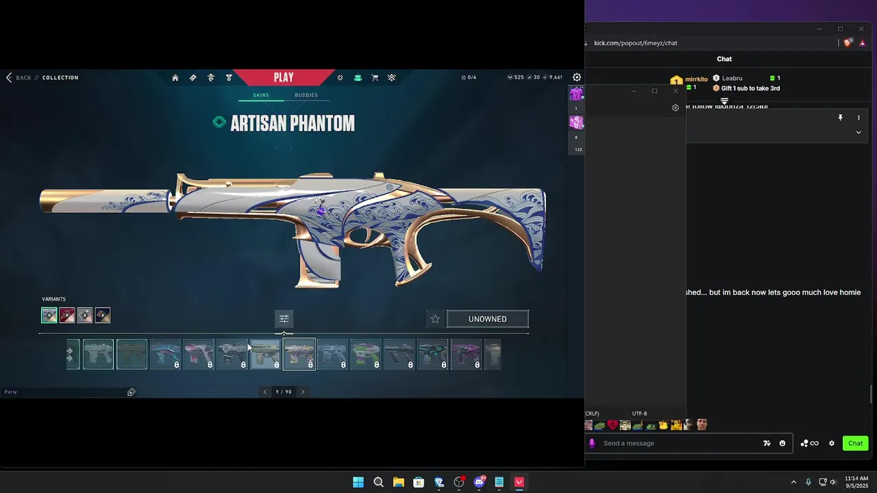Select the dark navy variant swatch

click(x=103, y=315)
